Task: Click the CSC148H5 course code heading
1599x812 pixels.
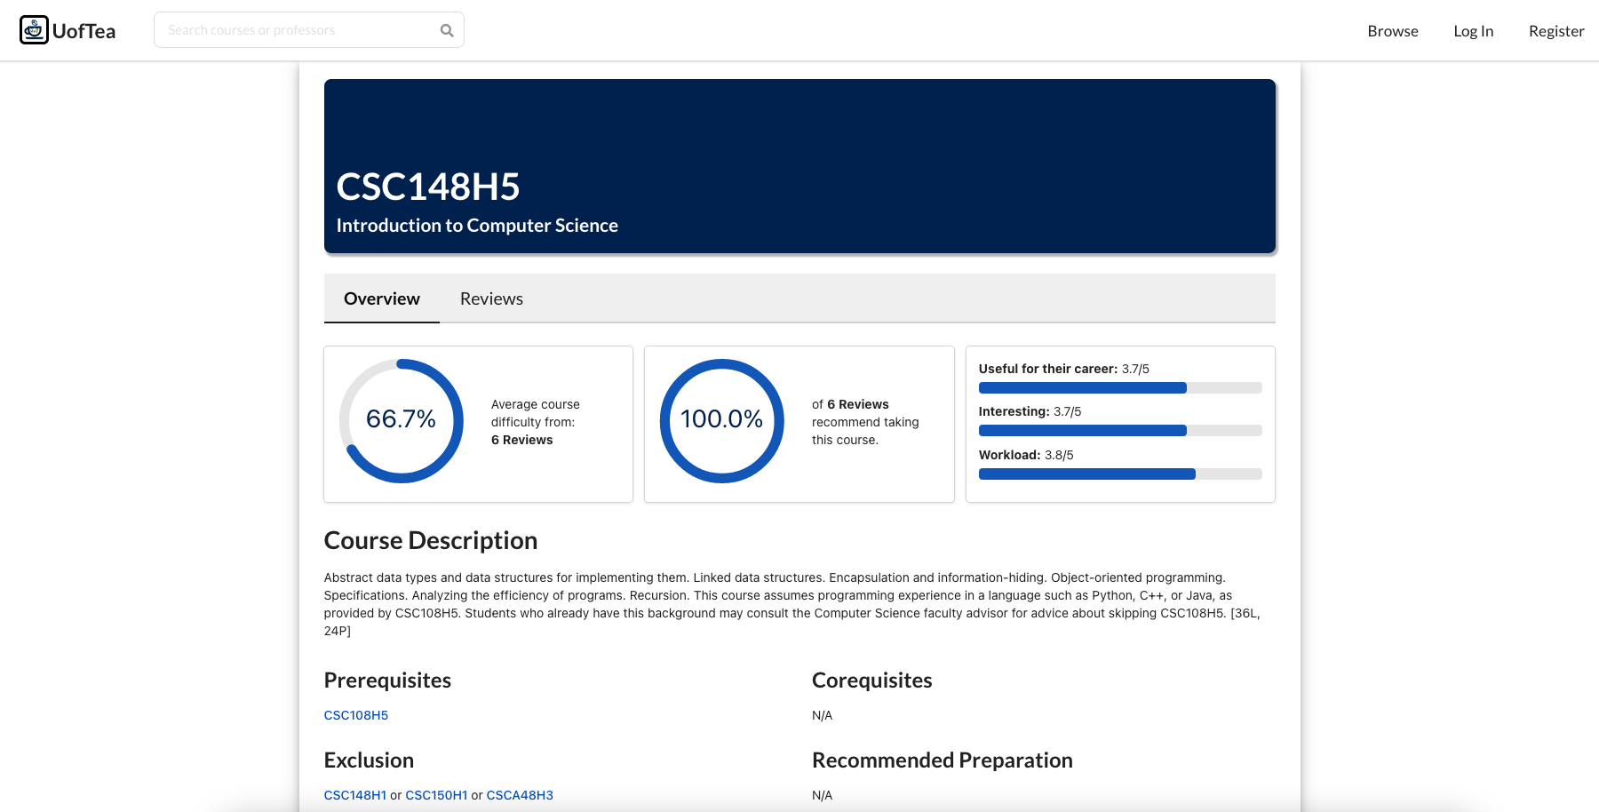Action: click(x=428, y=187)
